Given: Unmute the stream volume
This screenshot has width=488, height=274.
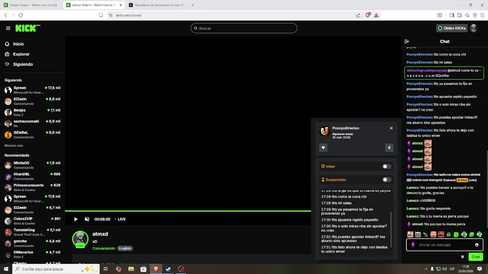Looking at the screenshot, I should (87, 219).
